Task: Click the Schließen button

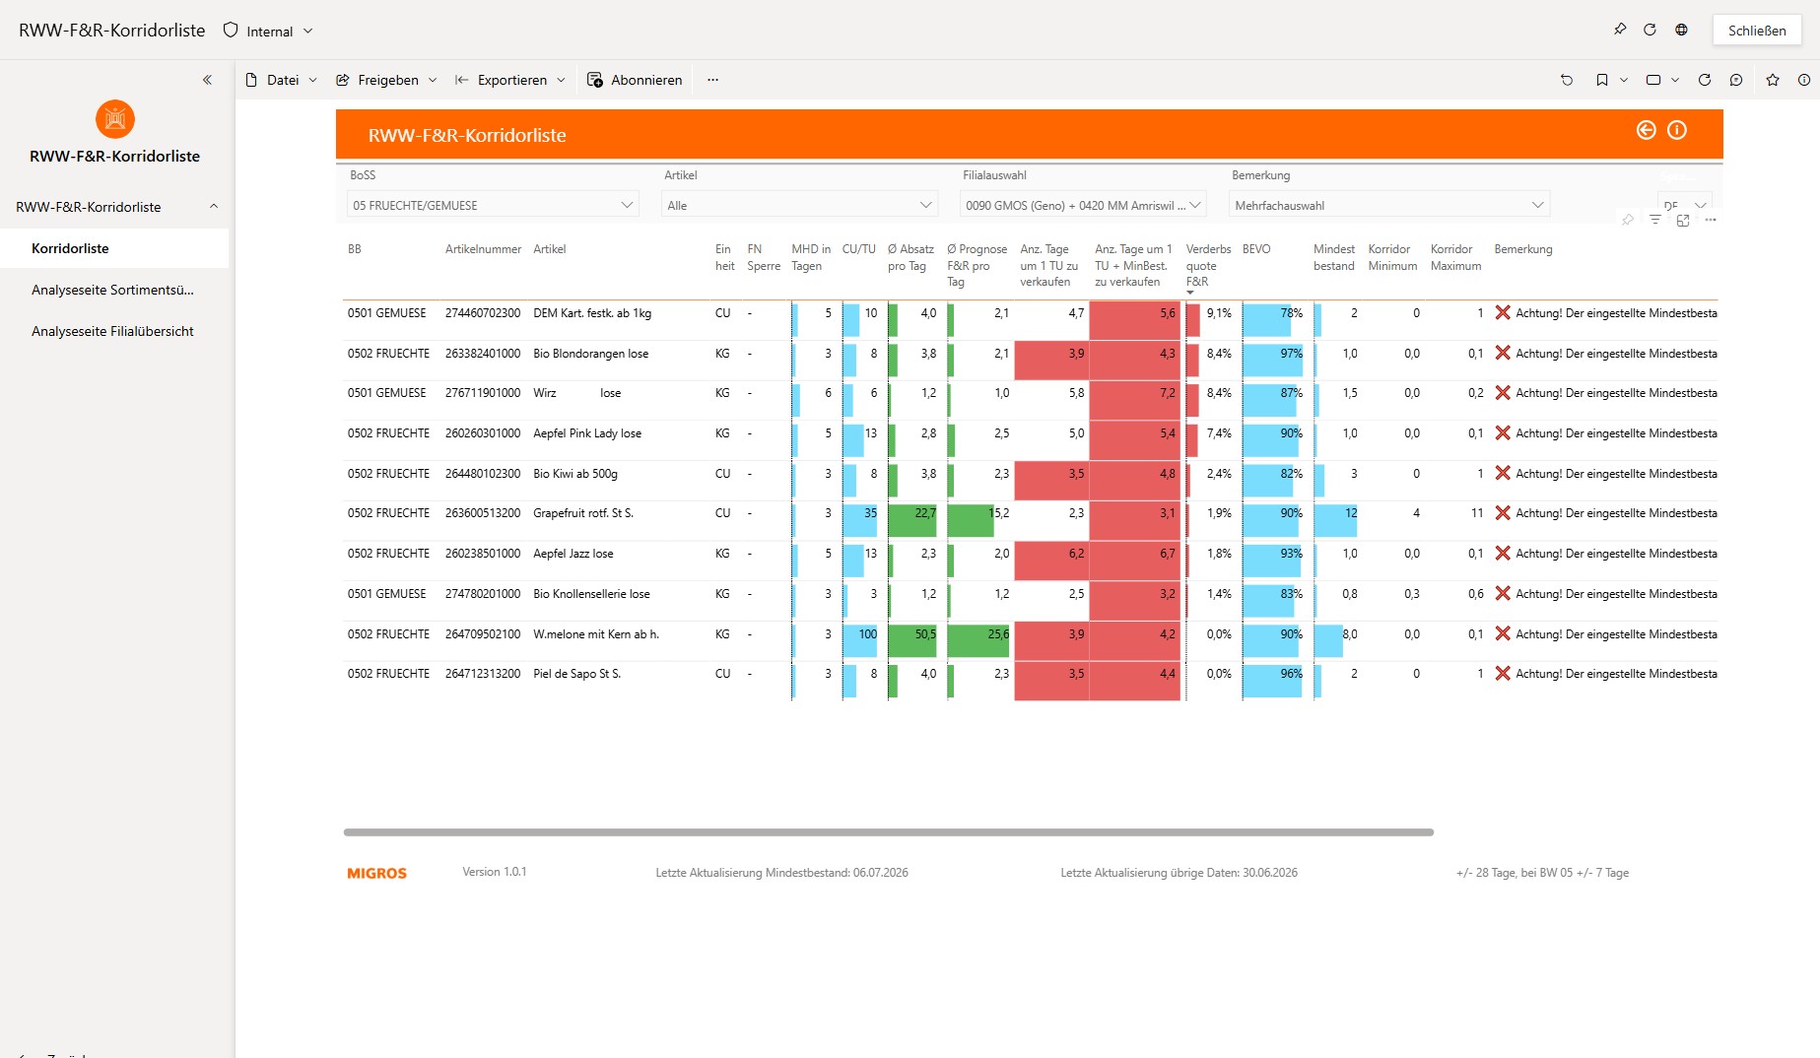Action: click(x=1757, y=30)
